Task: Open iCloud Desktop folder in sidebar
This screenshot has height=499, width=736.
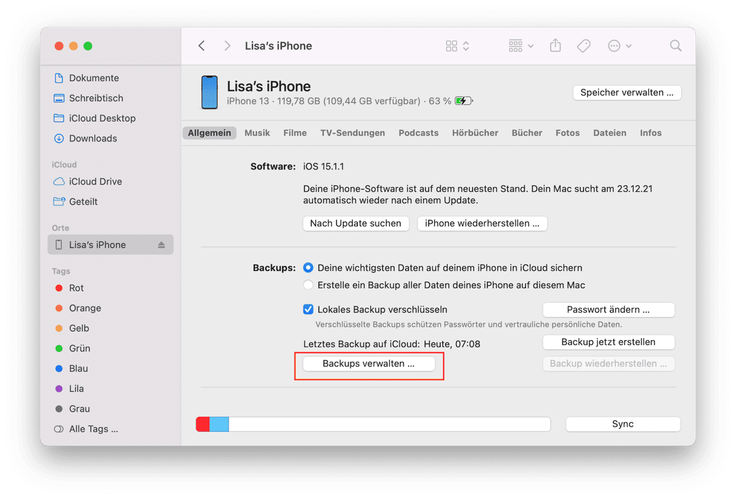Action: pyautogui.click(x=102, y=118)
